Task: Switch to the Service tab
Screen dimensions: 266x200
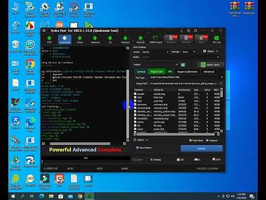Action: click(141, 72)
